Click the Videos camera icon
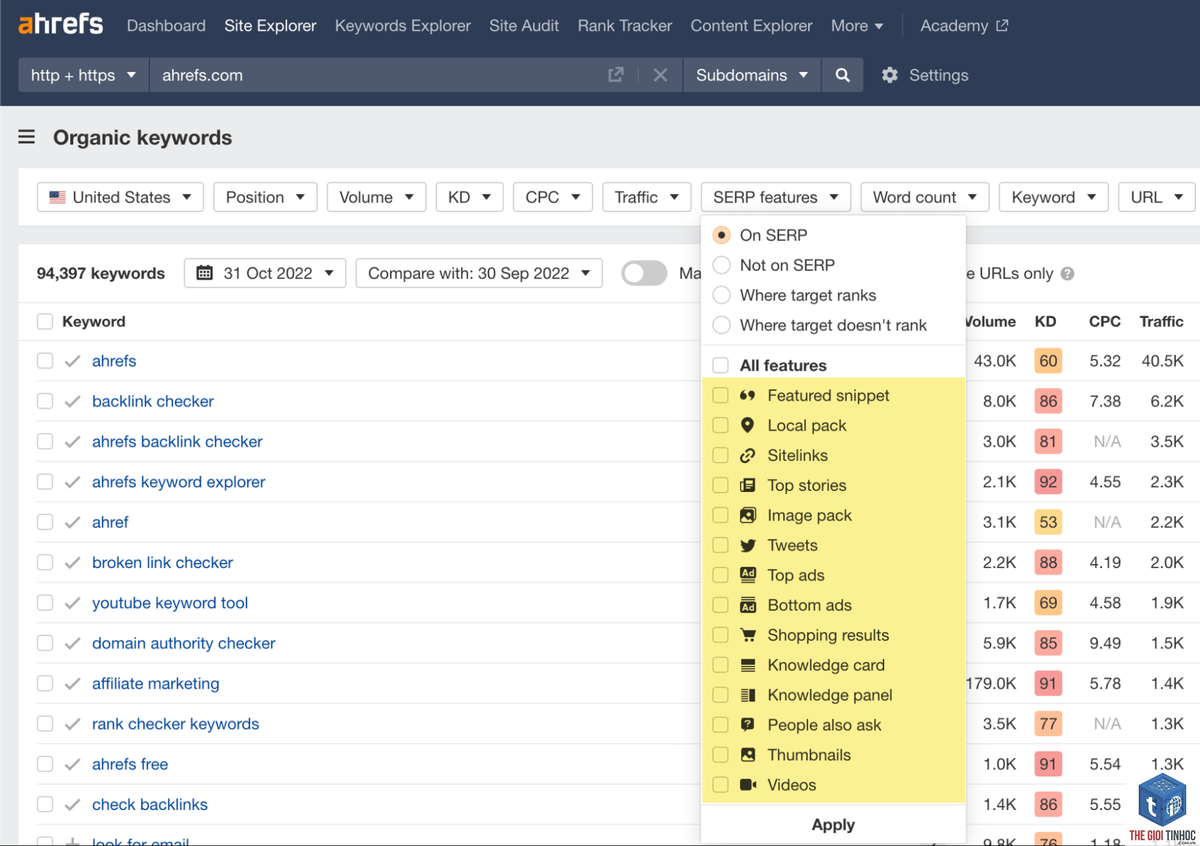Image resolution: width=1200 pixels, height=846 pixels. pos(747,785)
